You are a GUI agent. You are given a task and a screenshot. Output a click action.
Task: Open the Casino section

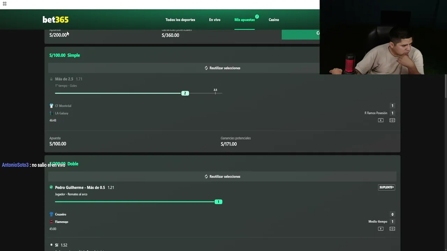274,20
